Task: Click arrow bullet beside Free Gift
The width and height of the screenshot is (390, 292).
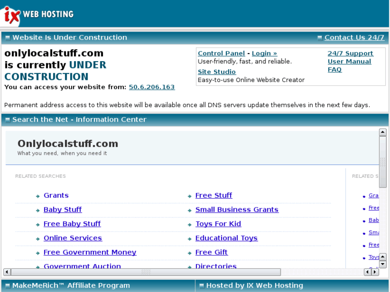Action: coord(189,253)
